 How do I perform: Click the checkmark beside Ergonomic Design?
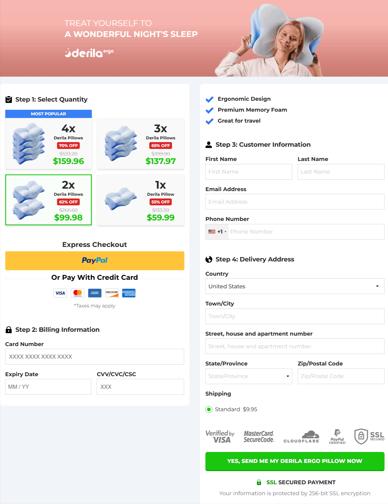(209, 99)
